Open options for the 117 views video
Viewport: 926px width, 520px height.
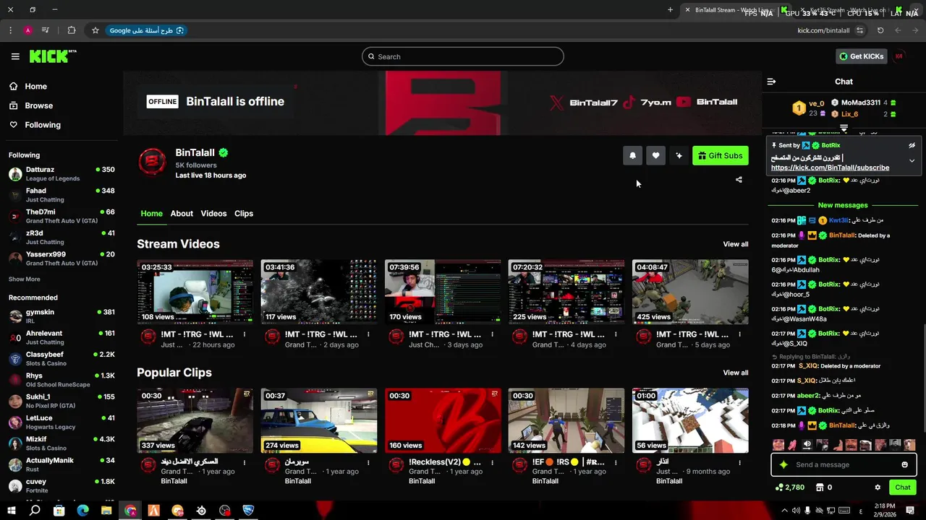point(368,334)
